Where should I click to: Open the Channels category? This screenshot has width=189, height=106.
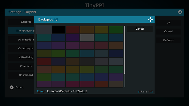coord(21,66)
